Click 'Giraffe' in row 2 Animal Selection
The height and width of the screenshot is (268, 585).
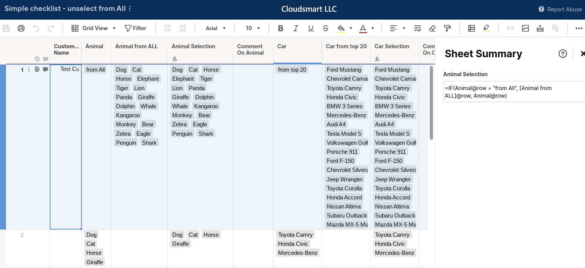[x=181, y=243]
